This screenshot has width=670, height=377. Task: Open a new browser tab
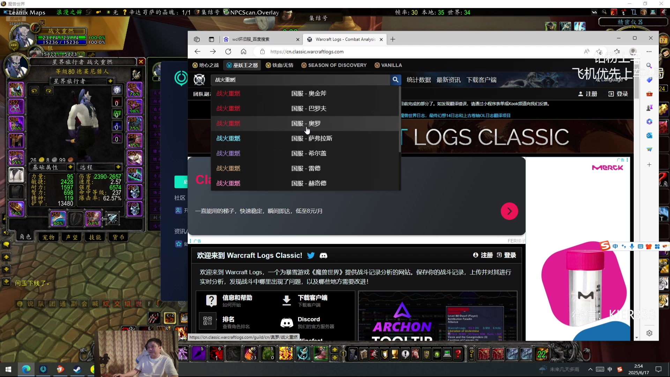click(x=393, y=39)
